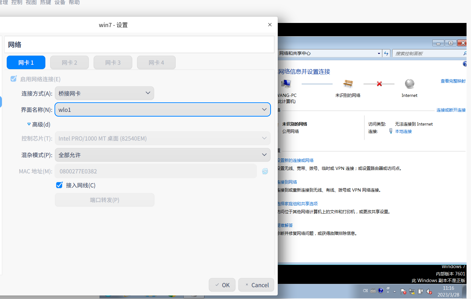Open the 界面名称 wlo1 dropdown
This screenshot has width=471, height=299.
(163, 109)
